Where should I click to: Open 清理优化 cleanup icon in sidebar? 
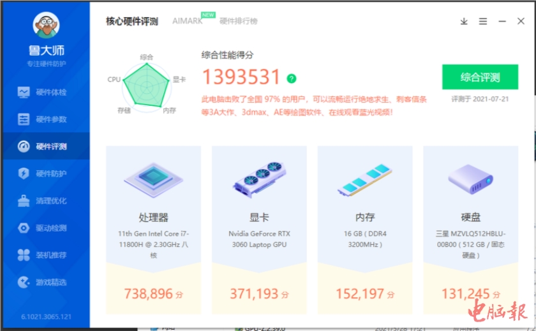coord(24,201)
